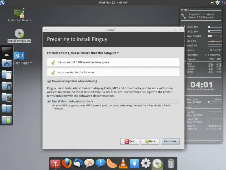Open the Documents folder in the sidebar

[x=6, y=75]
